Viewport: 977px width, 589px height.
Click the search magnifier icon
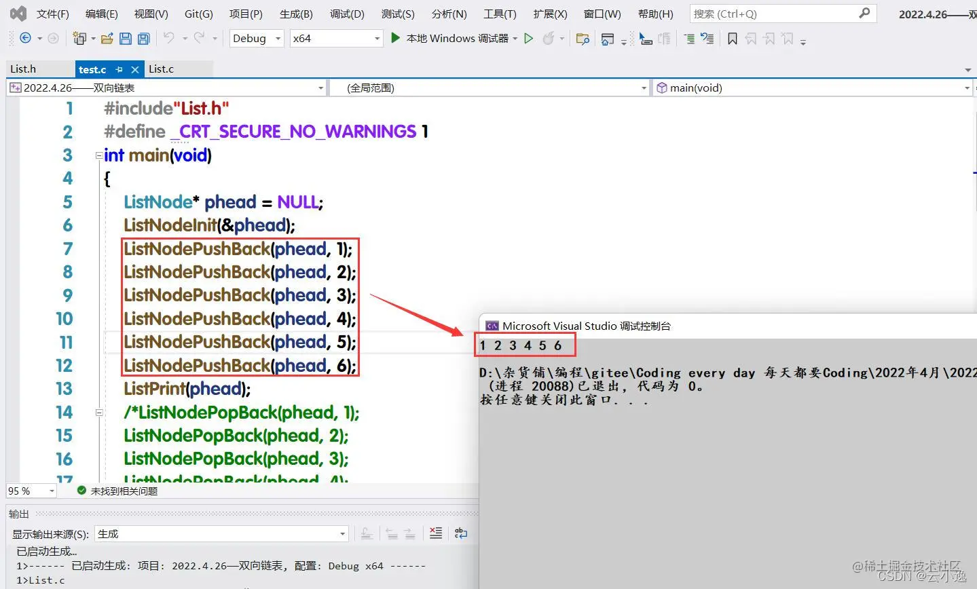(864, 13)
